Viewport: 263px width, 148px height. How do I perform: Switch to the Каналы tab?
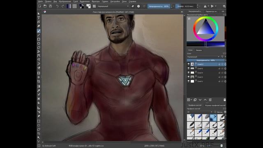pyautogui.click(x=199, y=50)
